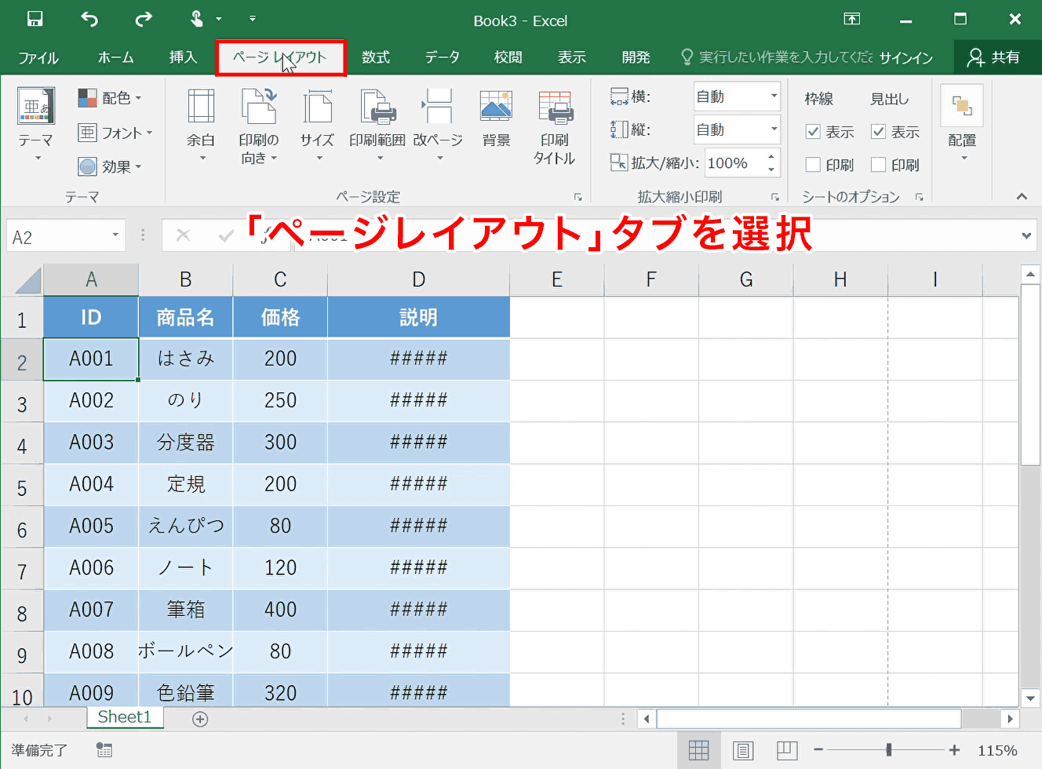Select cell A001 in column A
The height and width of the screenshot is (769, 1042).
91,359
